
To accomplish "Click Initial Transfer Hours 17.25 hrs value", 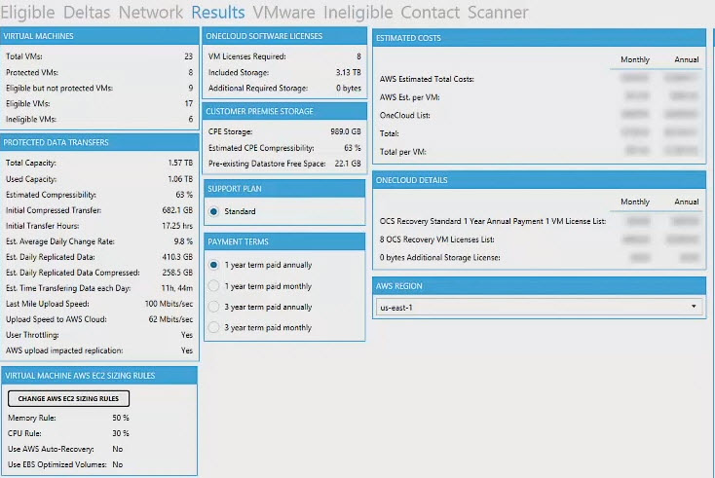I will click(177, 226).
